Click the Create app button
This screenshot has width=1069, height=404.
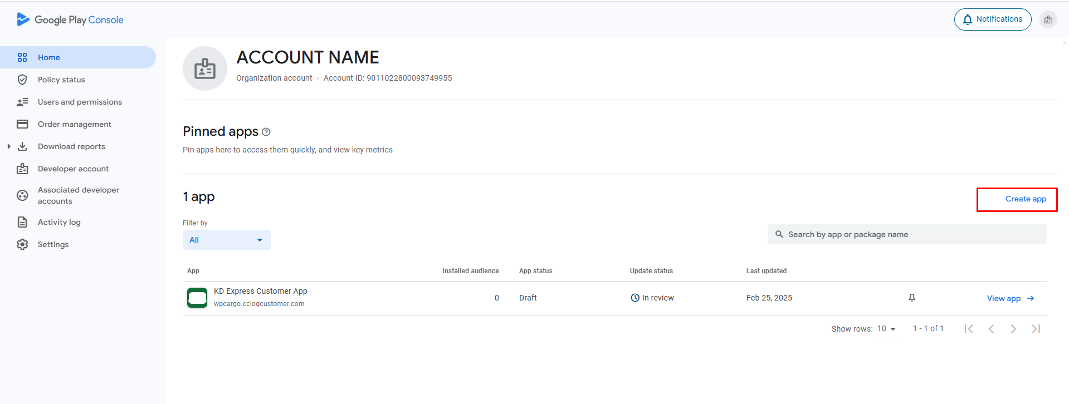coord(1026,199)
